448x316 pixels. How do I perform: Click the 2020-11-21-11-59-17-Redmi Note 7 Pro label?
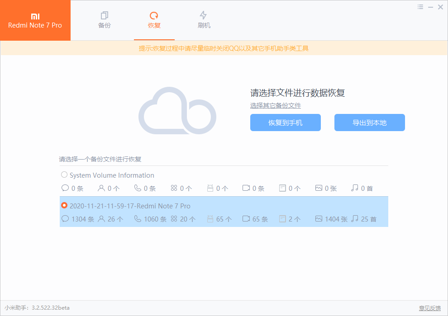130,206
